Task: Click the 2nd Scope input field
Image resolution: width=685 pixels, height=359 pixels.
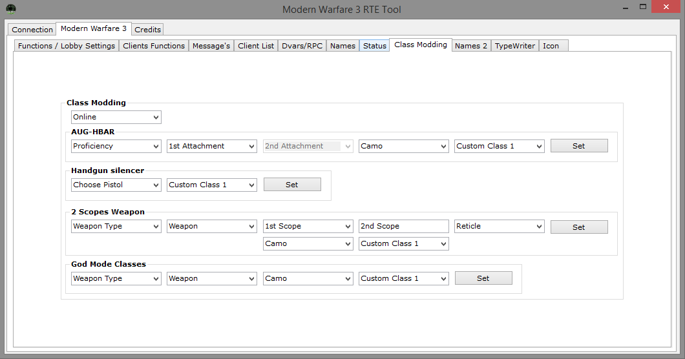Action: [403, 226]
